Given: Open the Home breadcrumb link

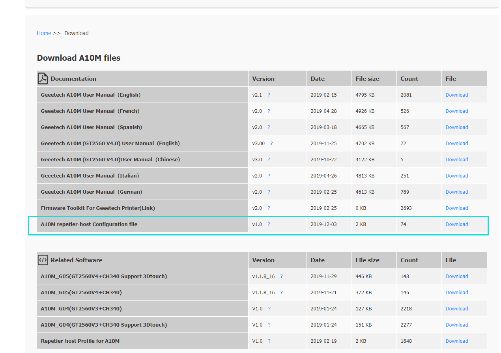Looking at the screenshot, I should [x=44, y=33].
